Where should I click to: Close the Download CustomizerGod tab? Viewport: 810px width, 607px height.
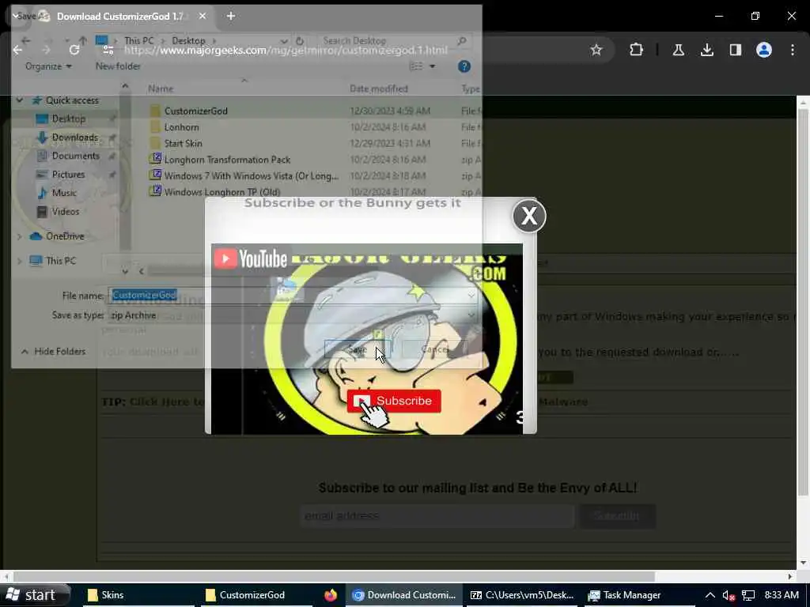point(202,17)
